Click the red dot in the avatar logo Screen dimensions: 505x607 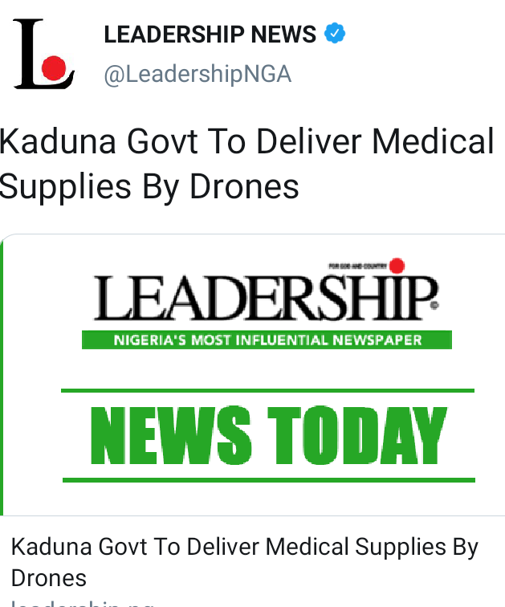(x=54, y=68)
